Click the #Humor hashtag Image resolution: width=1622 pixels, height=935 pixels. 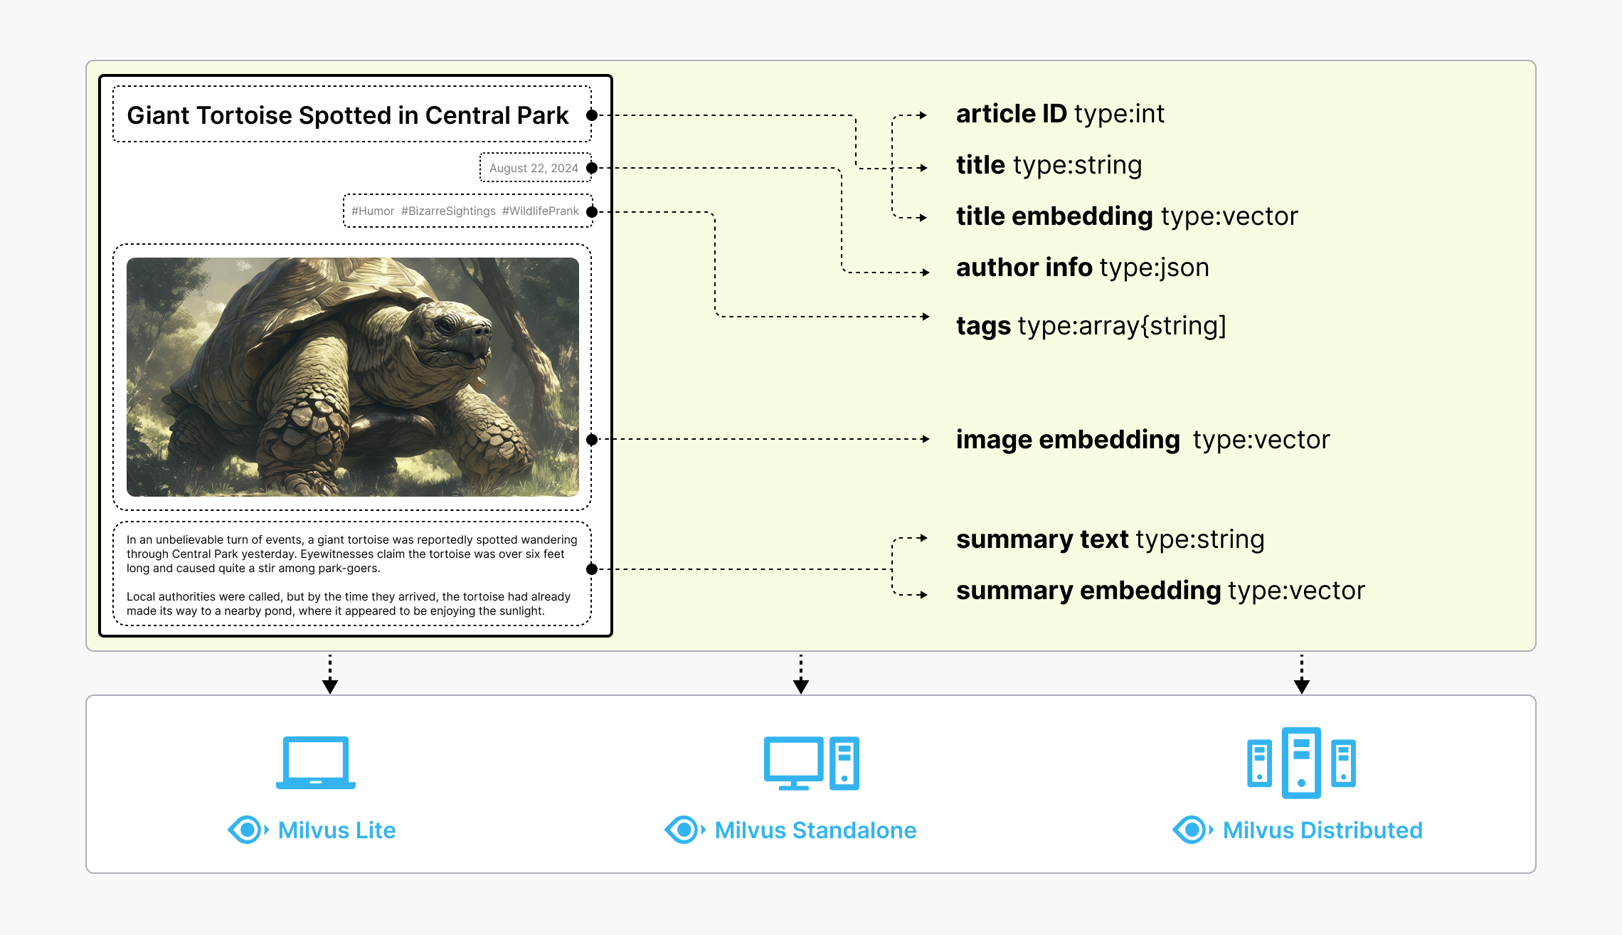pyautogui.click(x=372, y=211)
